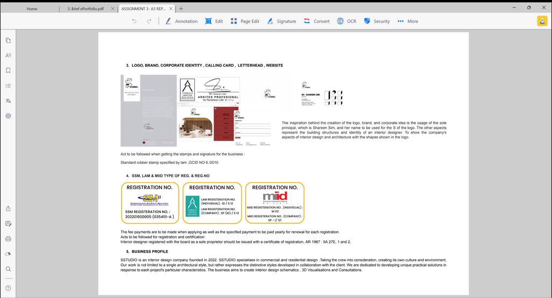Image resolution: width=552 pixels, height=298 pixels.
Task: Click the SSM registration card
Action: (150, 203)
